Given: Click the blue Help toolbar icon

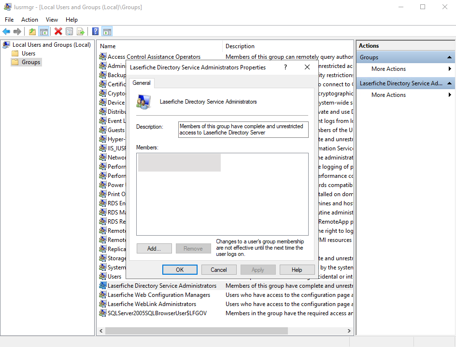Looking at the screenshot, I should [x=95, y=31].
